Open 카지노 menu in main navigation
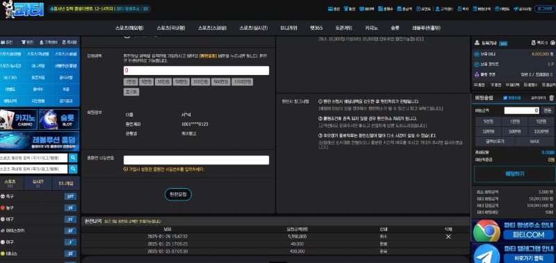Screen dimensions: 556x263 (x=372, y=28)
